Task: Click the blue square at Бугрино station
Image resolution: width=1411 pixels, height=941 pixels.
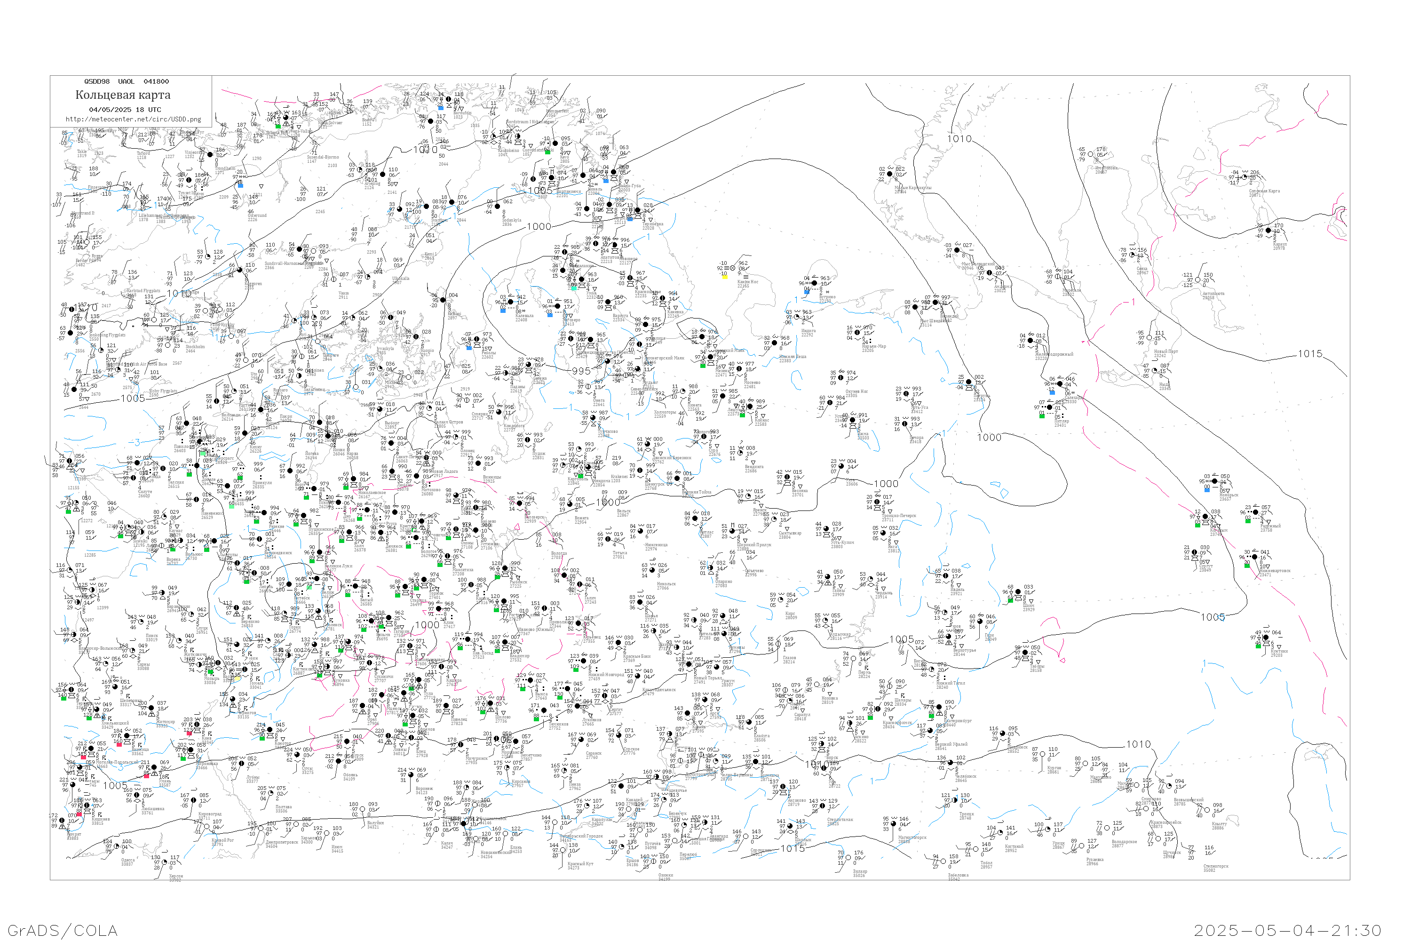Action: click(x=806, y=292)
